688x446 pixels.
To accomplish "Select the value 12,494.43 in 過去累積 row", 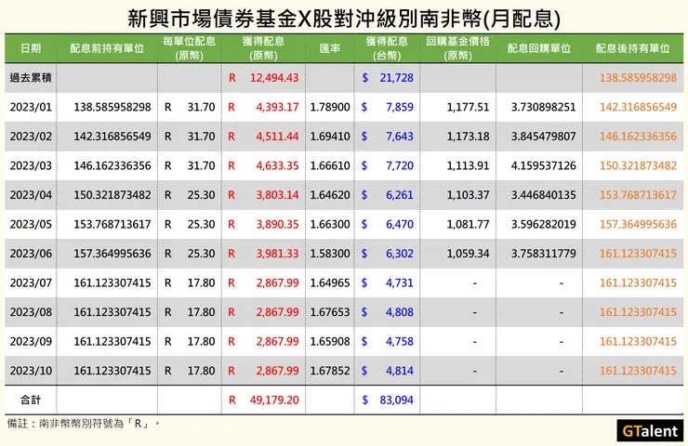I will click(274, 78).
